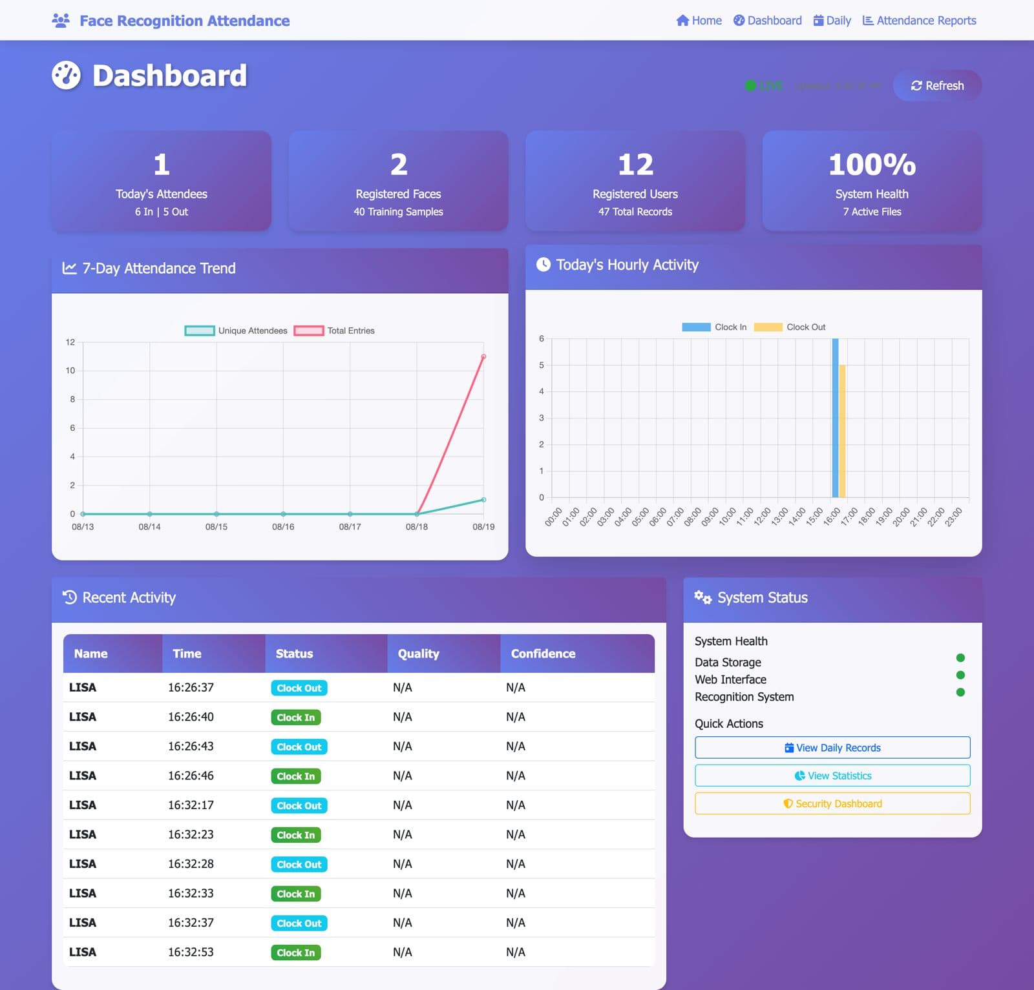Click the refresh arrows icon in Refresh
The image size is (1034, 990).
(916, 85)
